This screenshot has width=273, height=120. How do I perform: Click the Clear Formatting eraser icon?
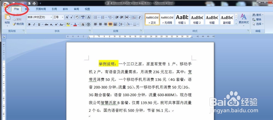point(77,17)
